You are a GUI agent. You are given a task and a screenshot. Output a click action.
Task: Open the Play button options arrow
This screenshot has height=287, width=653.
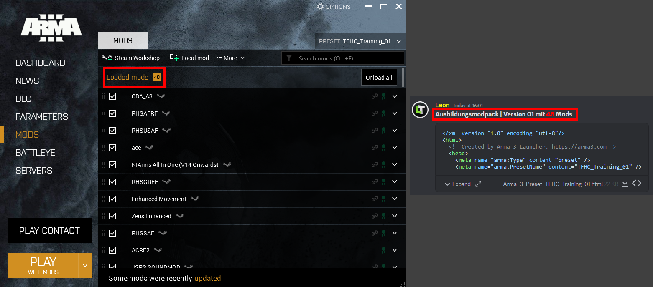click(x=85, y=265)
